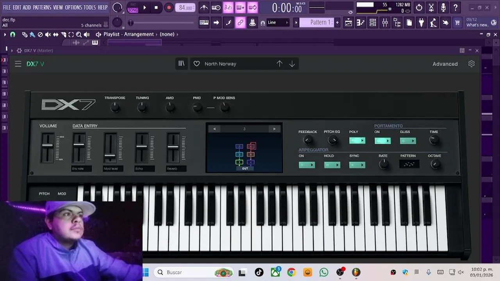Open the DX7 V hamburger menu
500x281 pixels.
[x=18, y=64]
